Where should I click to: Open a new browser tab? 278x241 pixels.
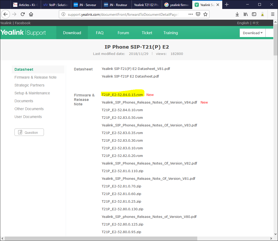click(x=227, y=4)
